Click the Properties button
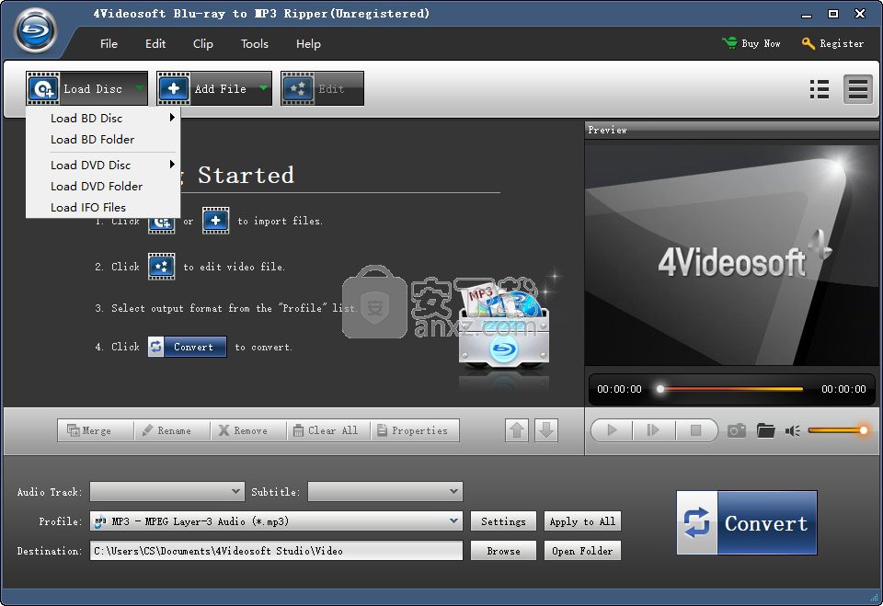This screenshot has width=883, height=606. [x=415, y=431]
